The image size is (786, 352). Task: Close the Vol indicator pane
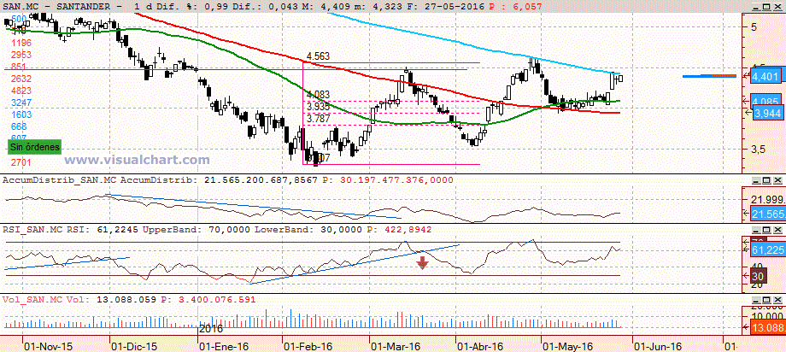pyautogui.click(x=778, y=299)
